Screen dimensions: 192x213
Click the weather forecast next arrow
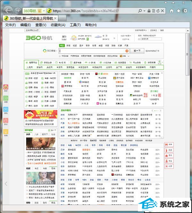pyautogui.click(x=114, y=38)
